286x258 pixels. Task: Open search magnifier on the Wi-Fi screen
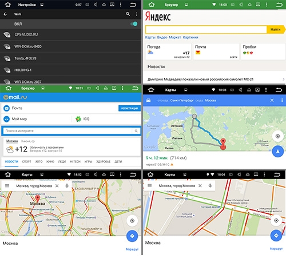[128, 14]
